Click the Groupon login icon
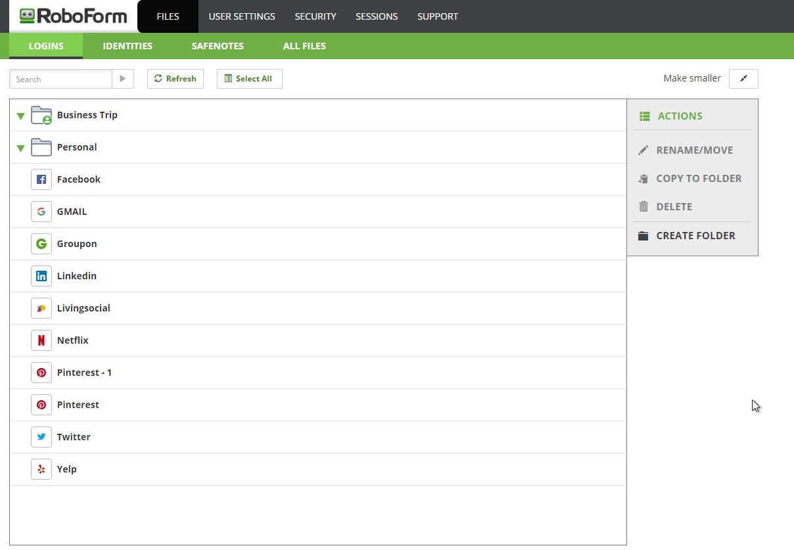The width and height of the screenshot is (794, 550). point(41,244)
